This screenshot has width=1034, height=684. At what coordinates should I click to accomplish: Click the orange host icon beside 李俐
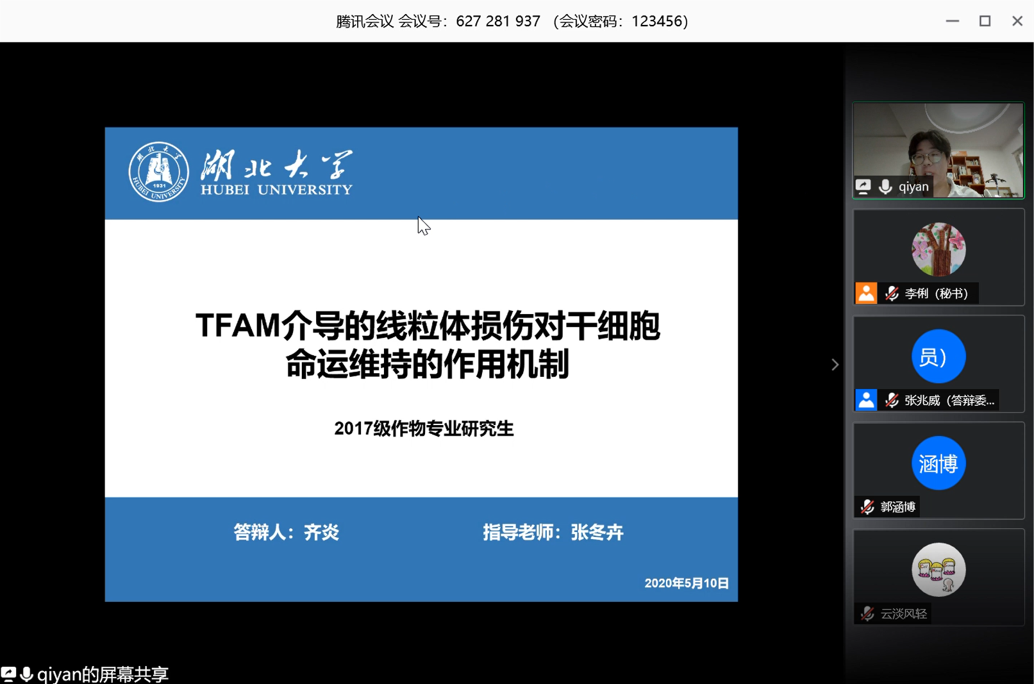pos(866,293)
